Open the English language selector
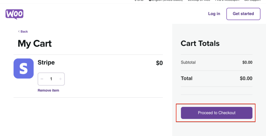 click(x=167, y=1)
